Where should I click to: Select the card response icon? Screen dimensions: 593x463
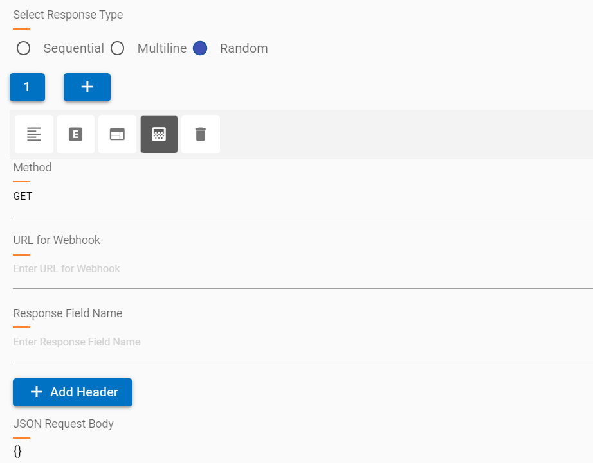point(117,134)
